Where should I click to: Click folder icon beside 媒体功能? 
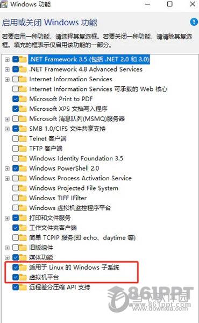(23, 257)
